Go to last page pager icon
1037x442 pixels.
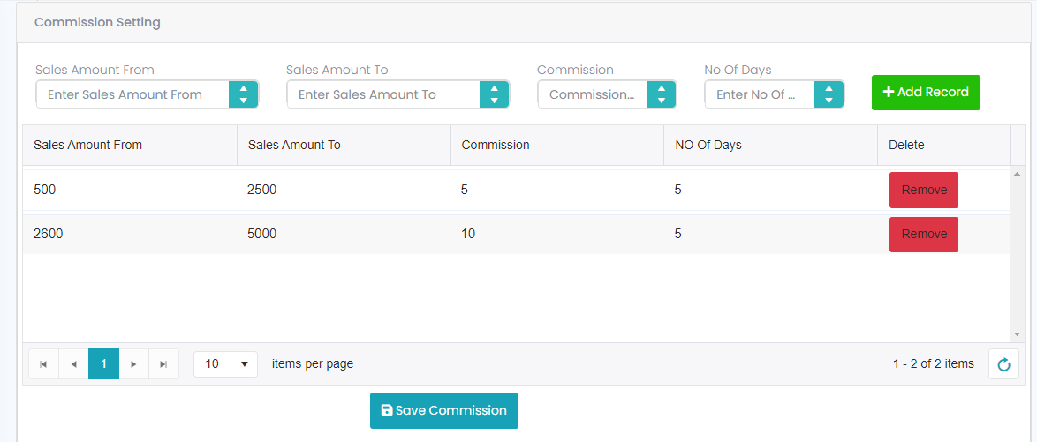tap(164, 364)
